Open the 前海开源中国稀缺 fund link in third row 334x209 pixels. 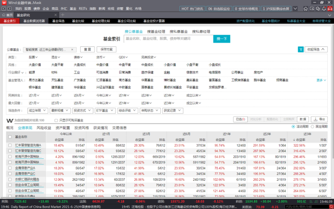click(x=29, y=157)
